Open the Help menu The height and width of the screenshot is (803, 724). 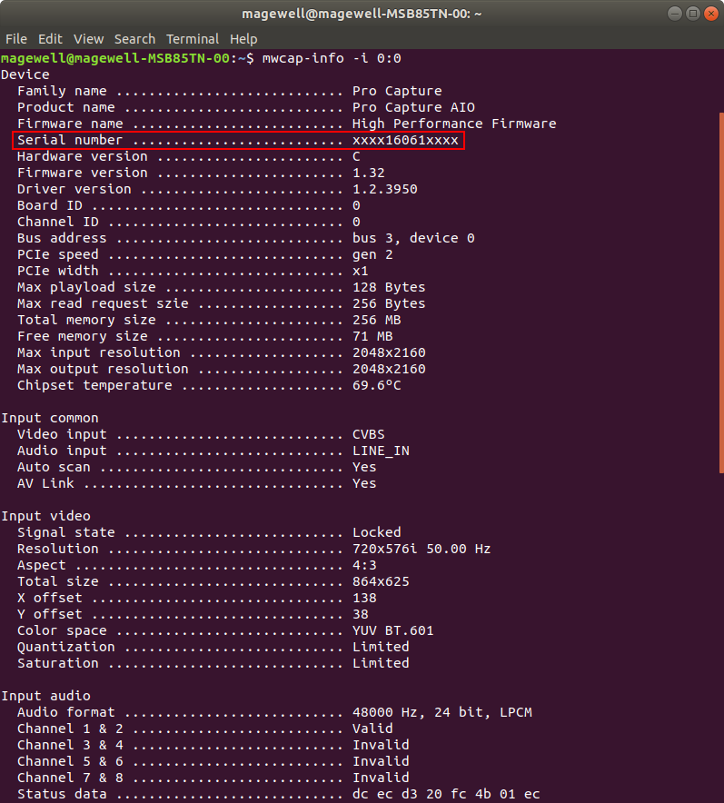[243, 39]
